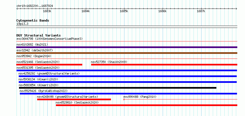
Task: Click the chr19:1682200..1687924 coordinates label
Action: [35, 6]
